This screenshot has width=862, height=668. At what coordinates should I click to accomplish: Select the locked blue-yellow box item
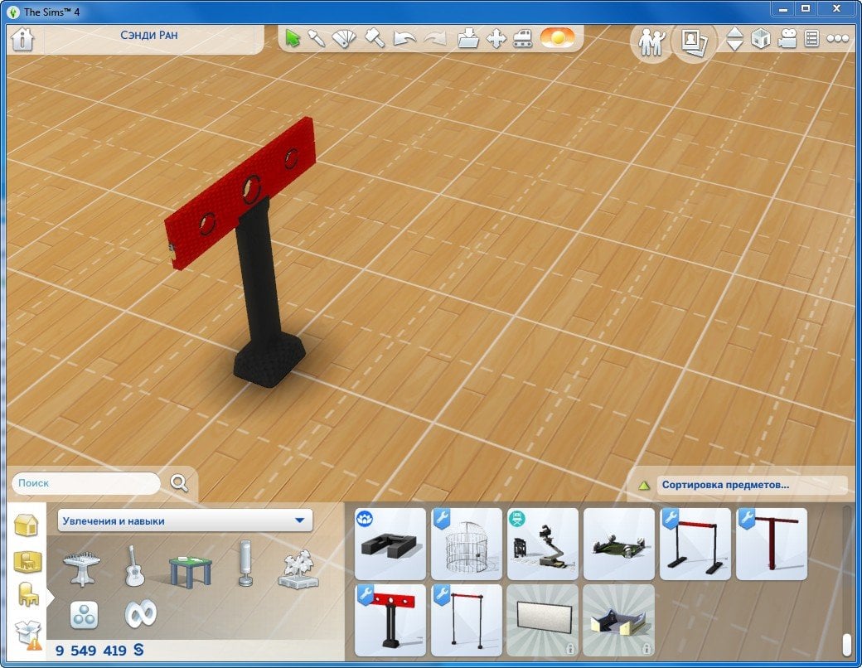tap(619, 620)
